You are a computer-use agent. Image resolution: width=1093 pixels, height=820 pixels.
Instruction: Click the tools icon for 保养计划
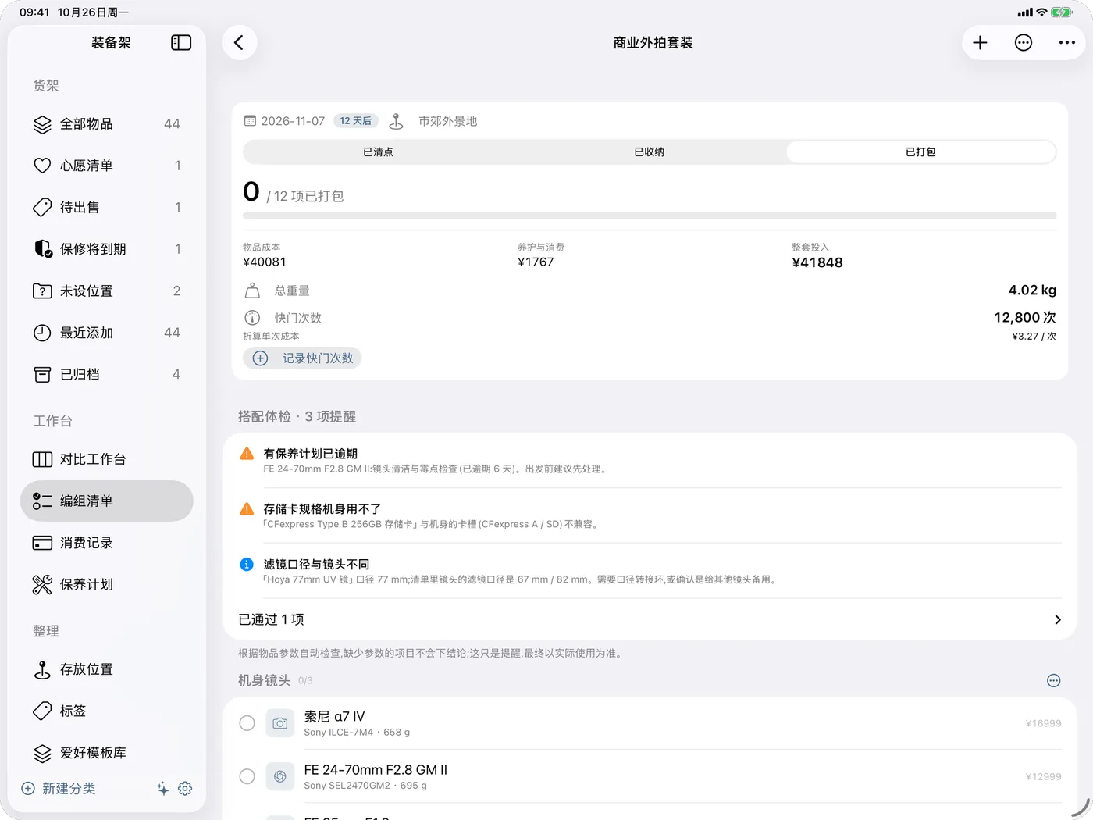point(42,585)
